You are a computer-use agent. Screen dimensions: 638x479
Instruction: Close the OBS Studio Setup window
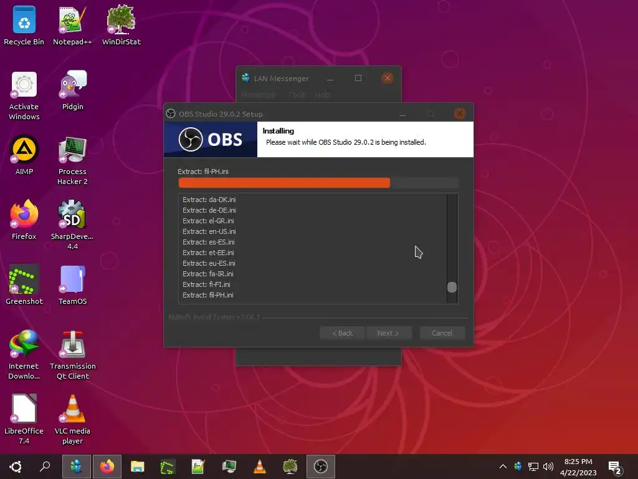(x=460, y=114)
